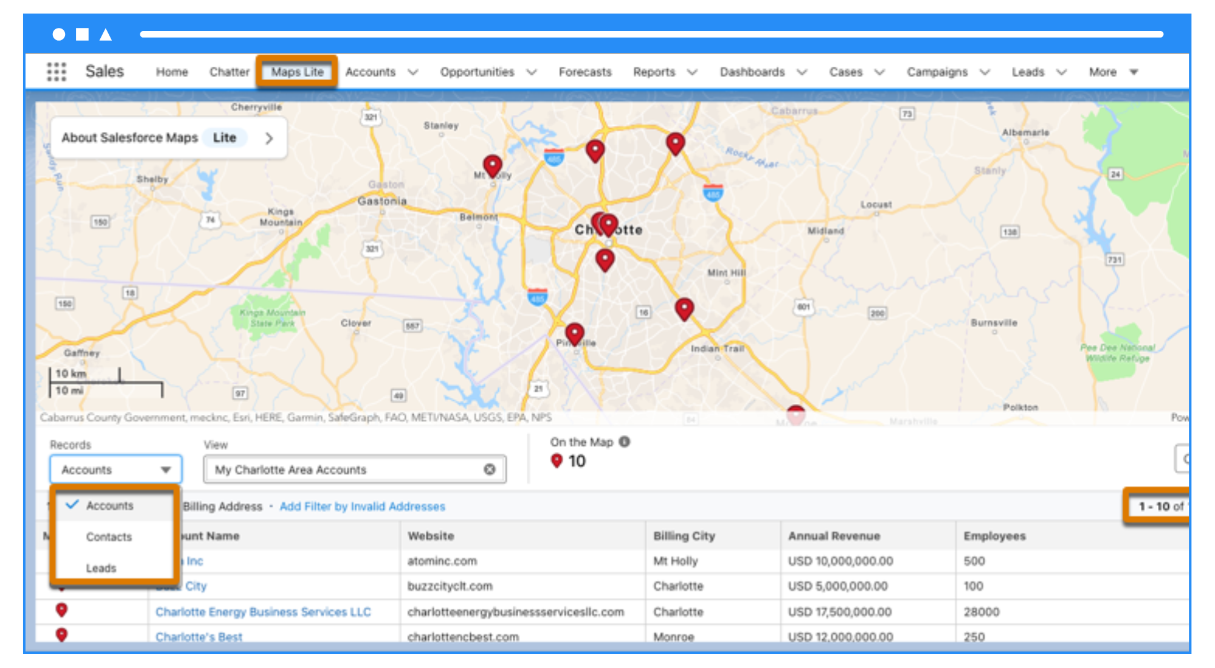
Task: Open the App Launcher waffle icon
Action: [x=55, y=71]
